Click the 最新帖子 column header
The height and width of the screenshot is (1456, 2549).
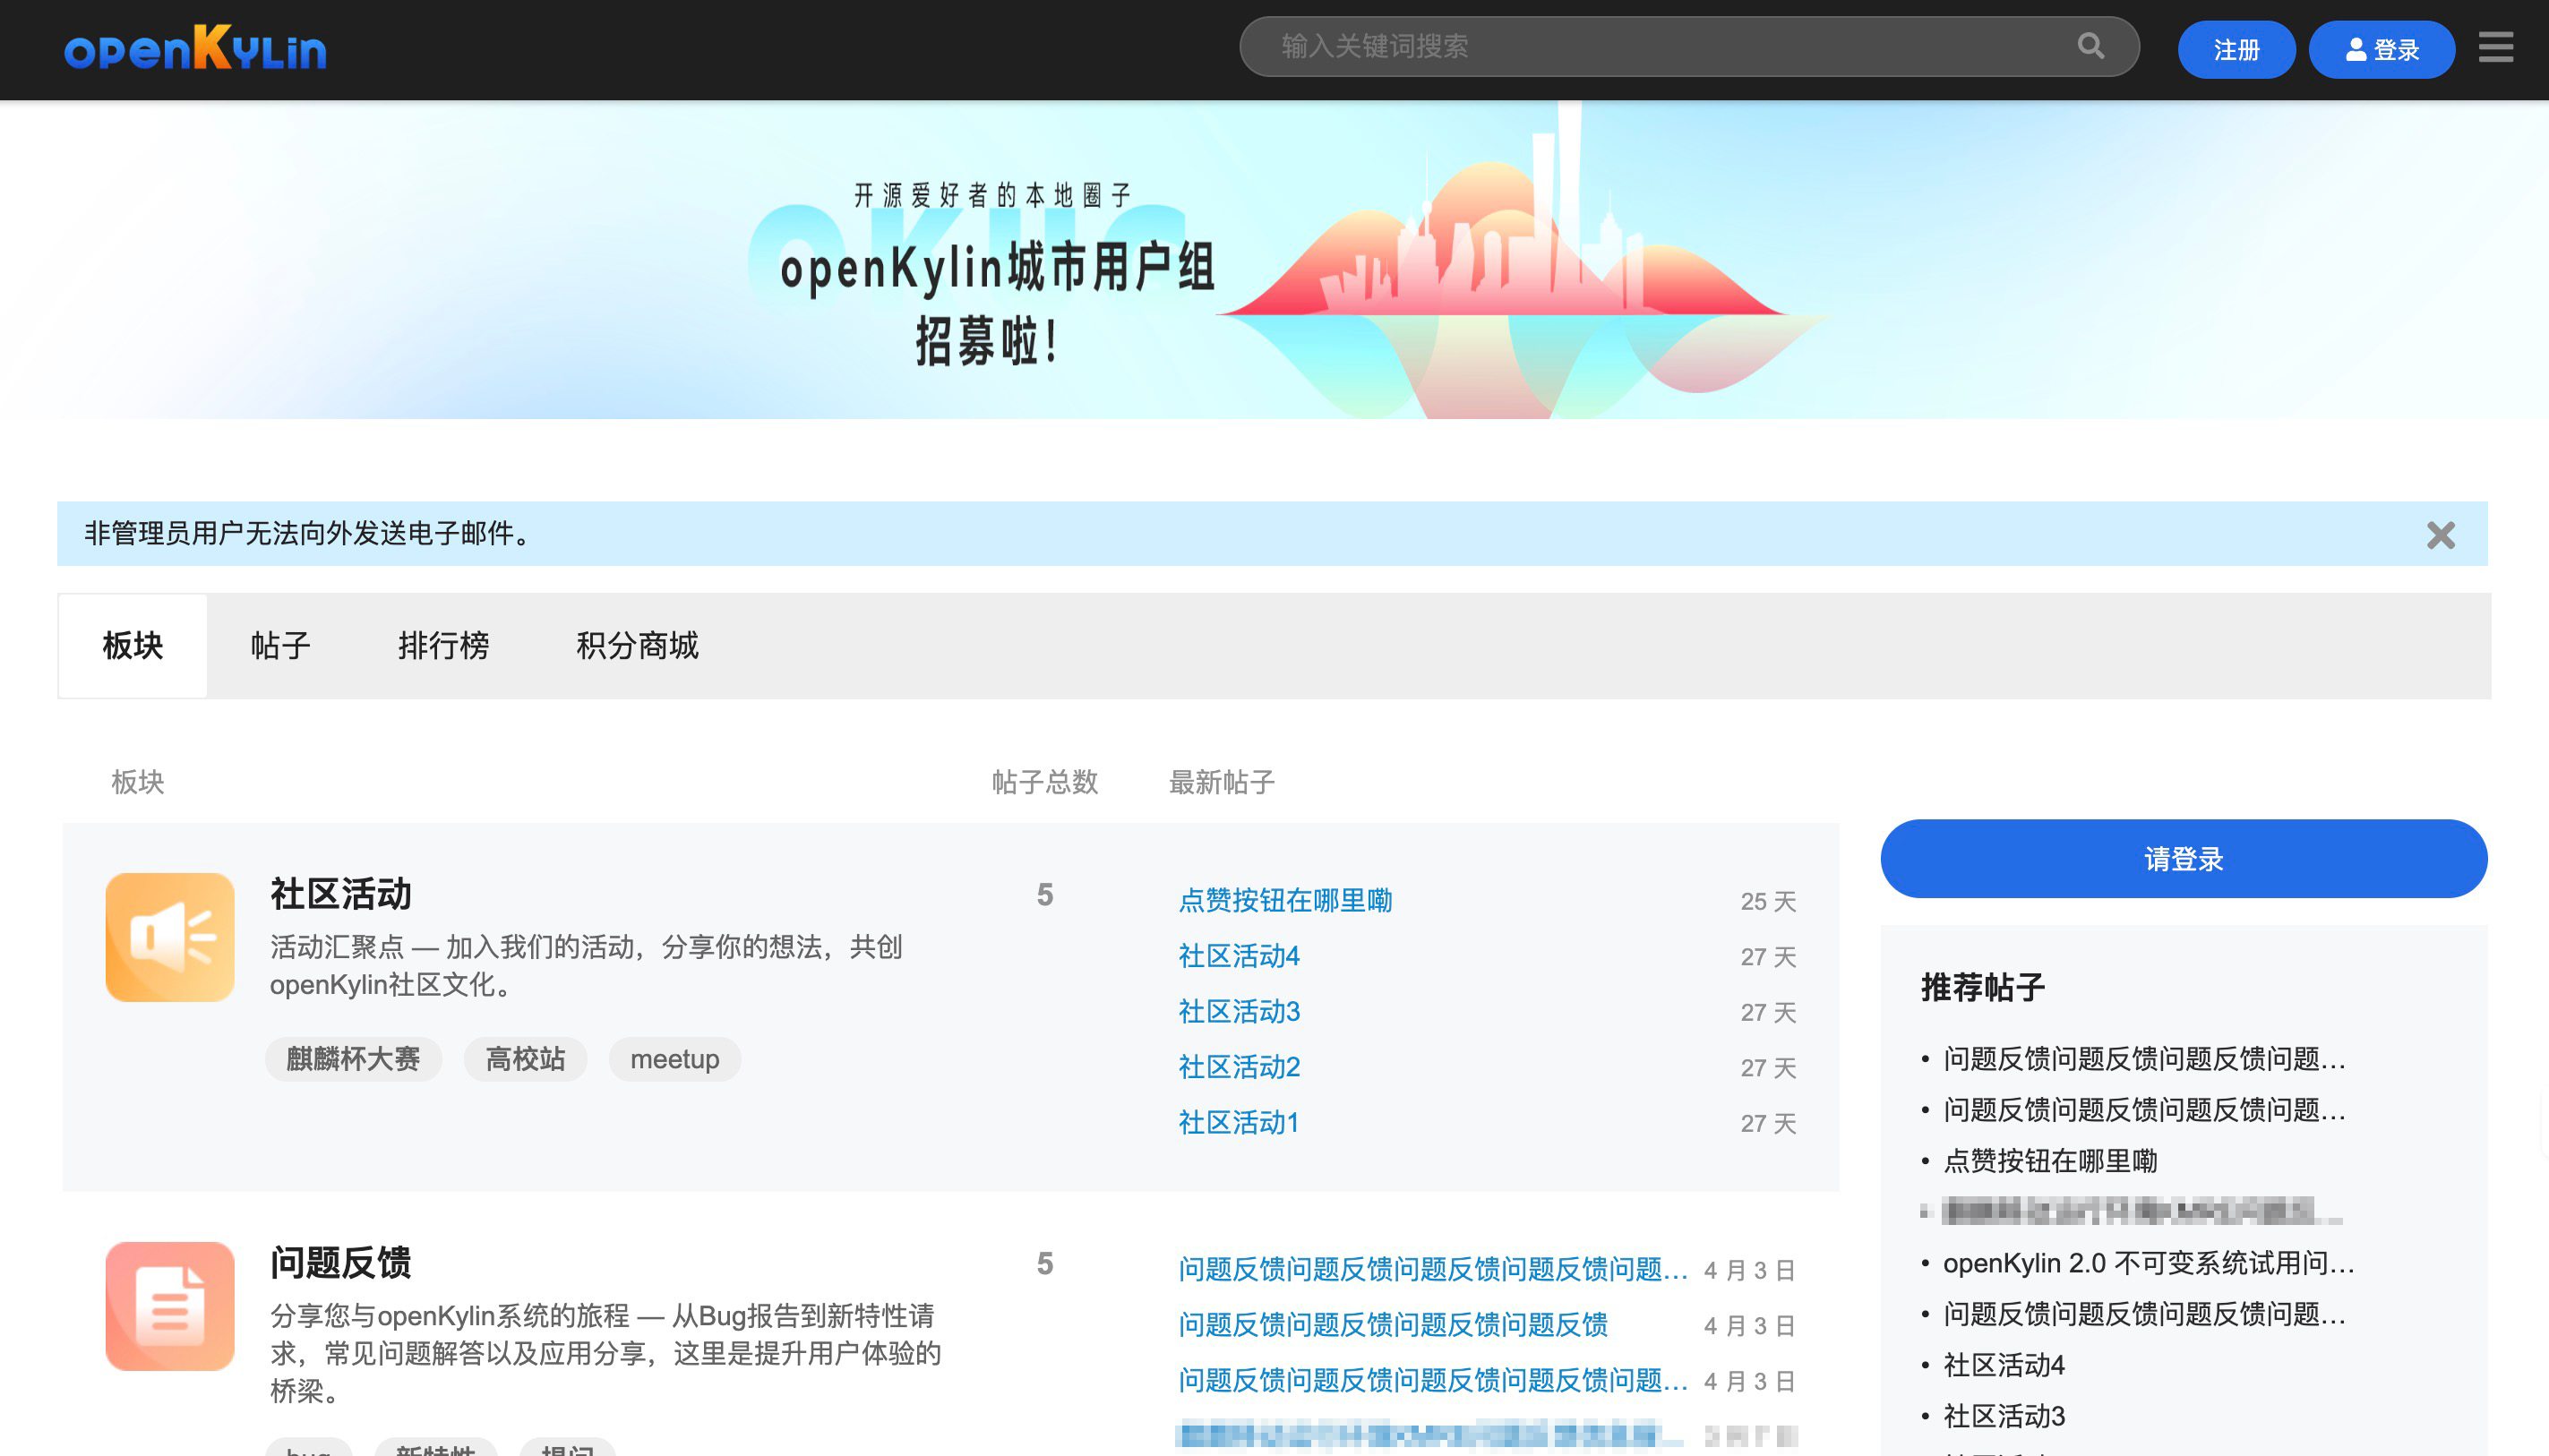1222,782
